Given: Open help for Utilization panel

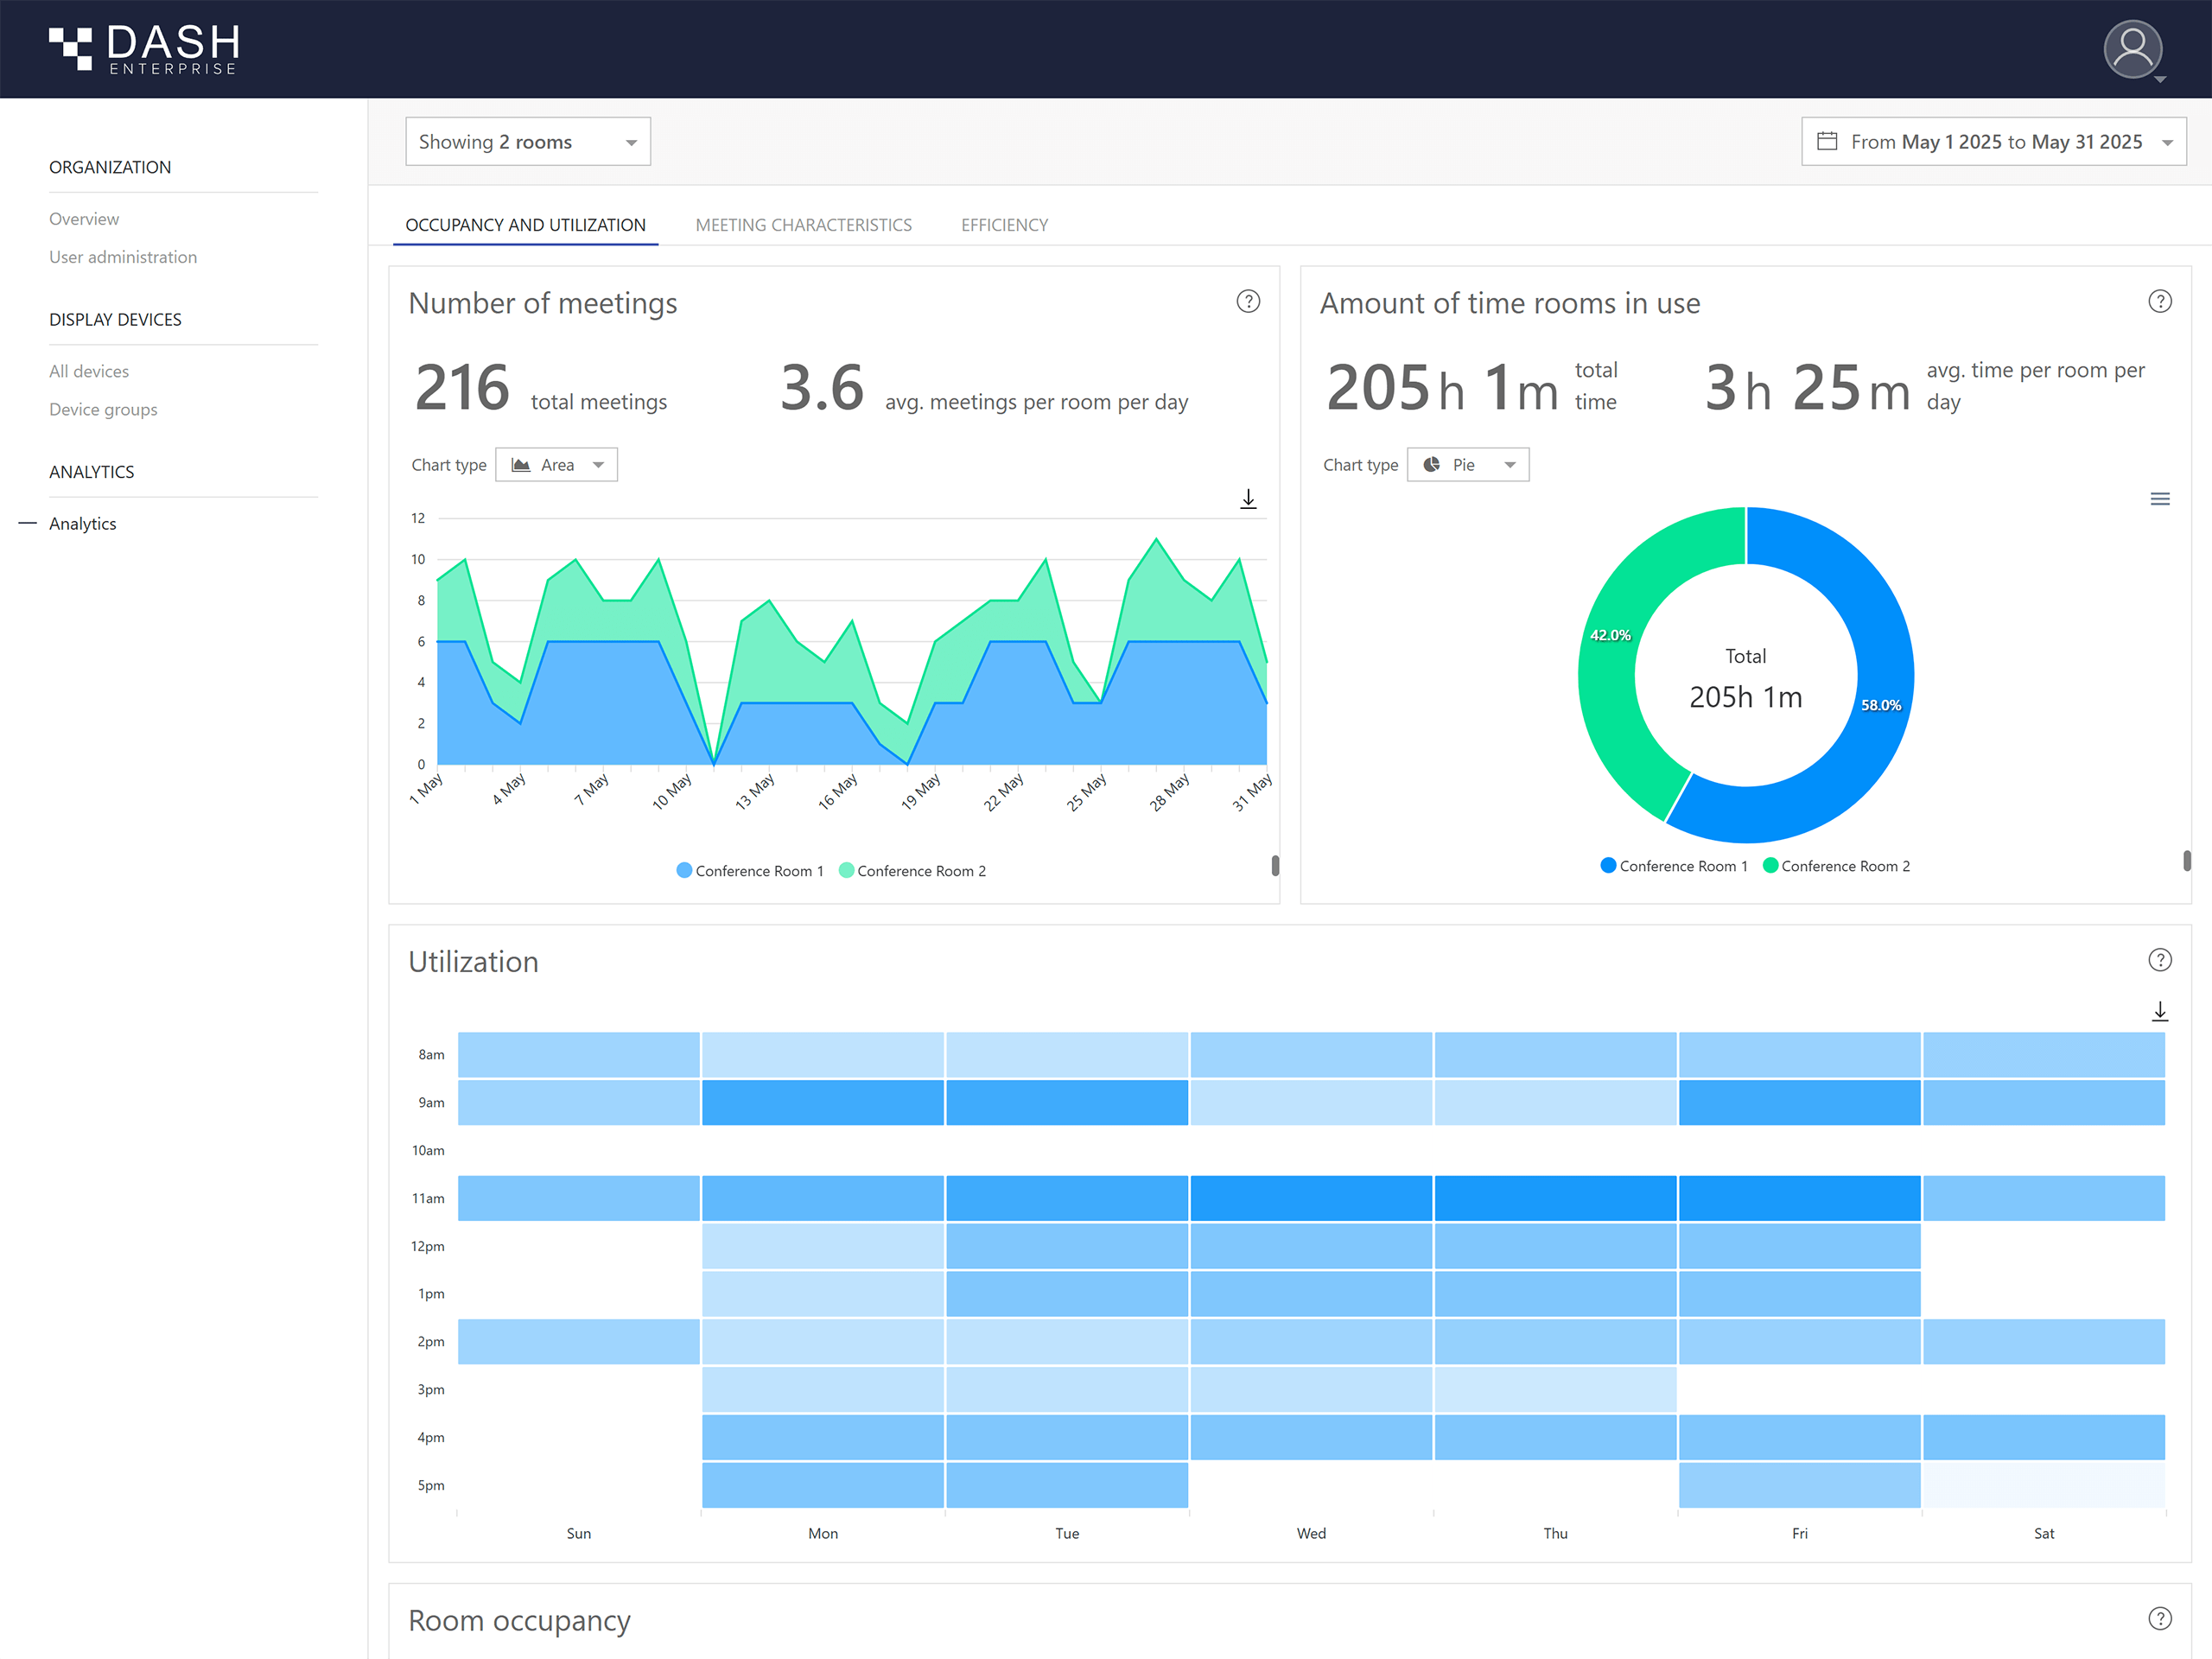Looking at the screenshot, I should pos(2160,960).
